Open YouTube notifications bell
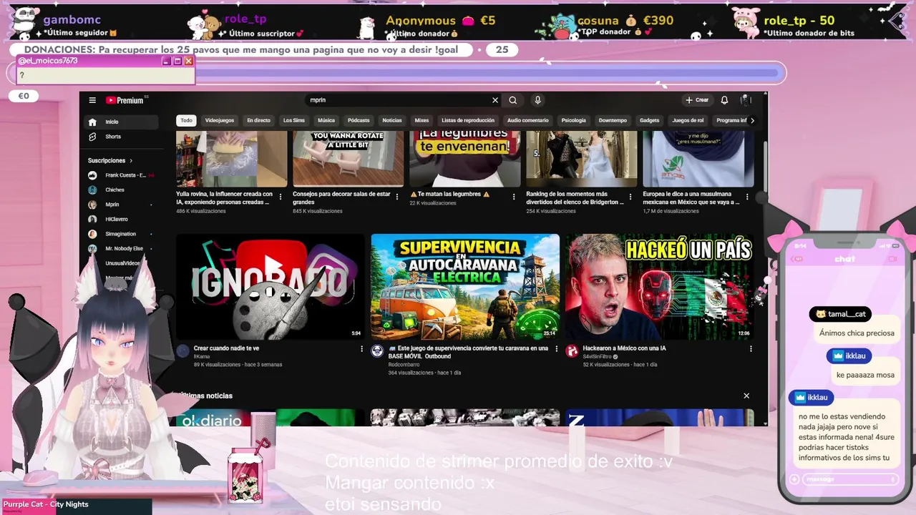Screen dimensions: 916x515 tap(724, 100)
